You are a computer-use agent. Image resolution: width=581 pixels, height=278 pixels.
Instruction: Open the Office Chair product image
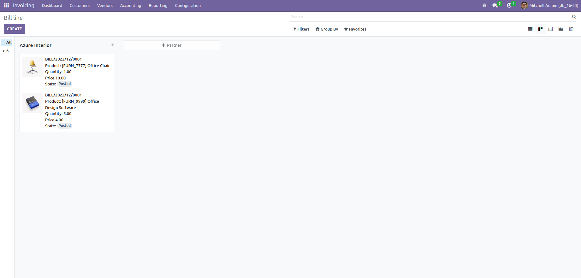pos(33,67)
